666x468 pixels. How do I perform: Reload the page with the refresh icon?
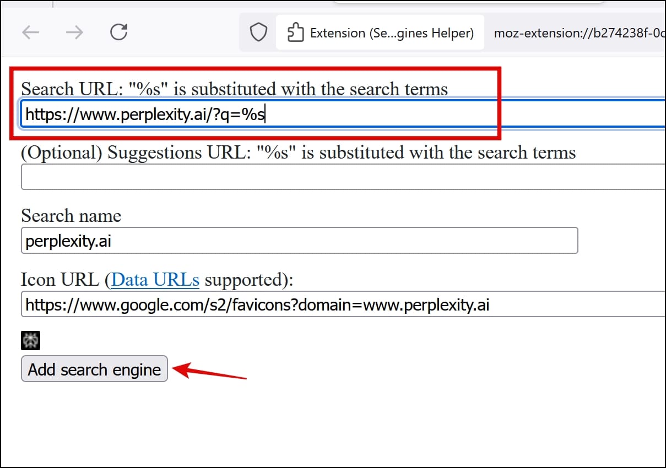[x=118, y=33]
